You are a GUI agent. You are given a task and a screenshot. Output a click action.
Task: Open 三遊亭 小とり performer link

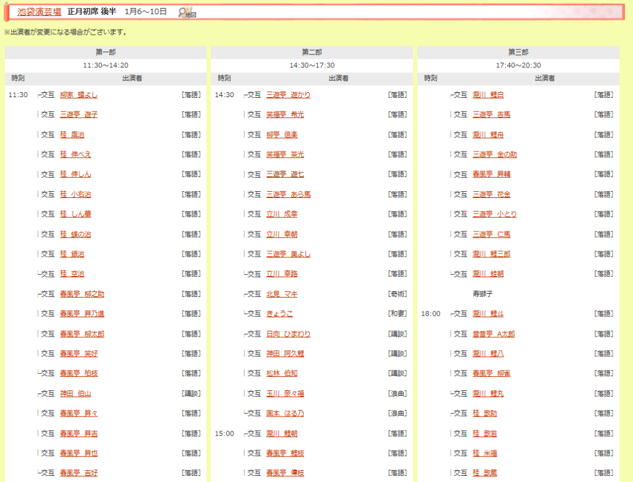[x=495, y=214]
